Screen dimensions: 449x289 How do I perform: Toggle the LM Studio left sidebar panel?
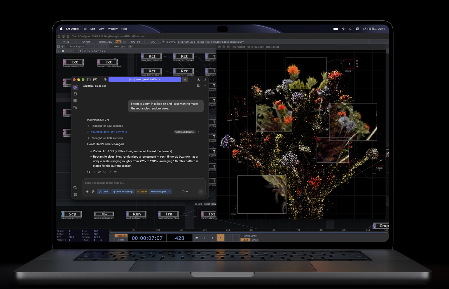[x=89, y=79]
